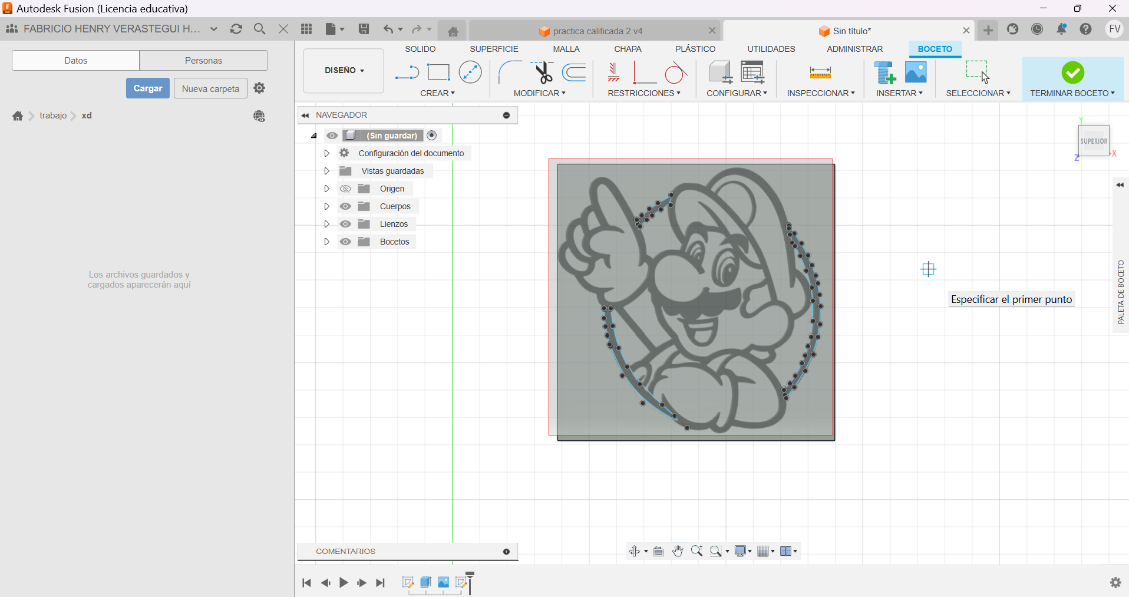Screen dimensions: 1129x597
Task: Activate the (Sin guardar) component radio button
Action: 432,136
